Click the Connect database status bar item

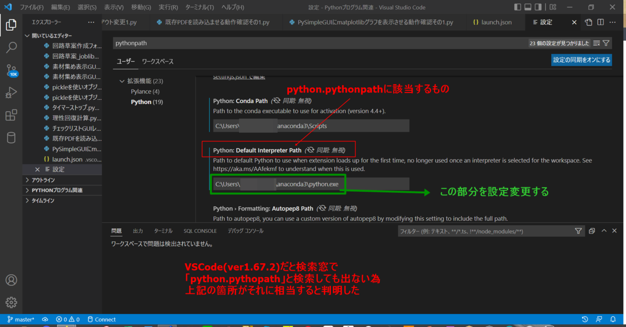[102, 319]
